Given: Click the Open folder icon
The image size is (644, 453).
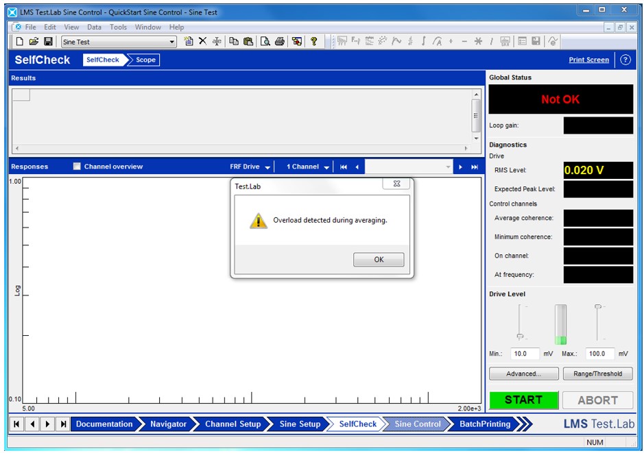Looking at the screenshot, I should click(x=34, y=42).
